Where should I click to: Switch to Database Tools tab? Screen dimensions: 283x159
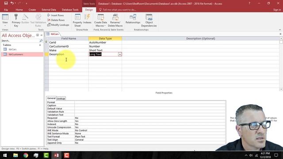70,10
